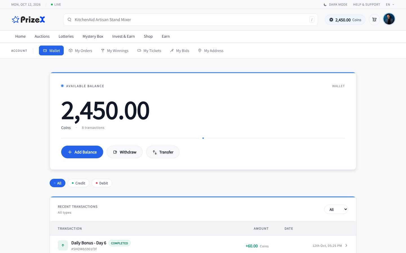Open the shopping cart icon
Screen dimensions: 406x253
pyautogui.click(x=374, y=20)
